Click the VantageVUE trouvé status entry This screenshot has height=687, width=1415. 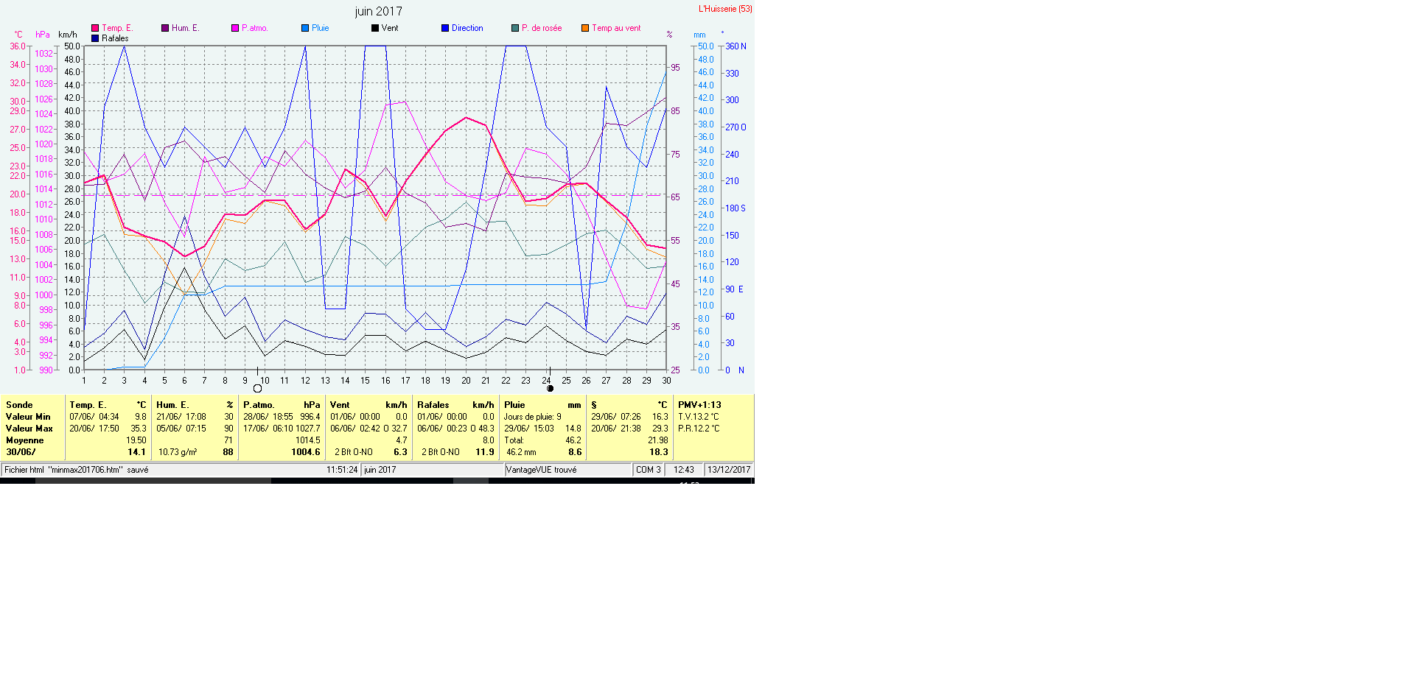pos(542,470)
